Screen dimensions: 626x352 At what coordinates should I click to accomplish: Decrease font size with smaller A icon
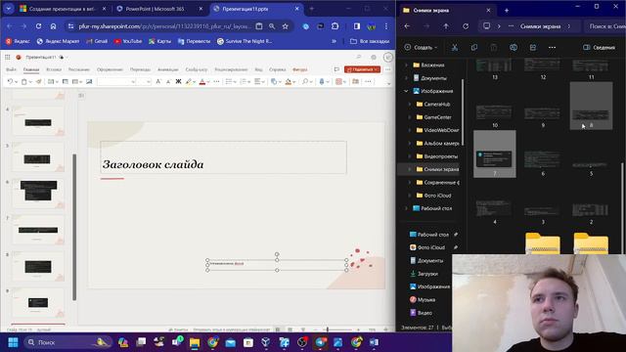point(168,81)
